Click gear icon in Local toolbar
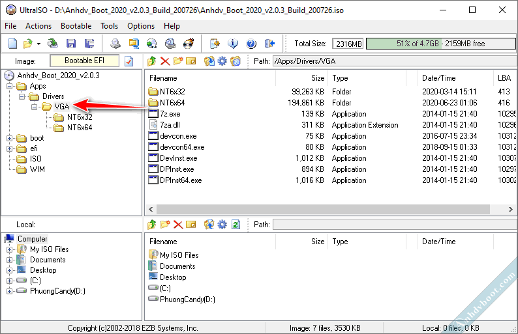This screenshot has height=334, width=518. [222, 225]
